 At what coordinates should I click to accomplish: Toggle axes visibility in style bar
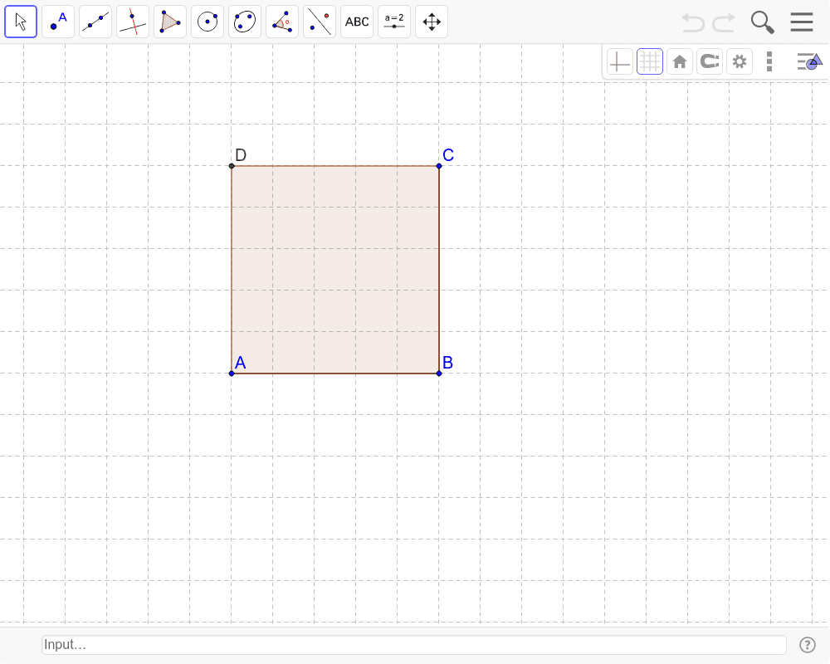pos(620,62)
